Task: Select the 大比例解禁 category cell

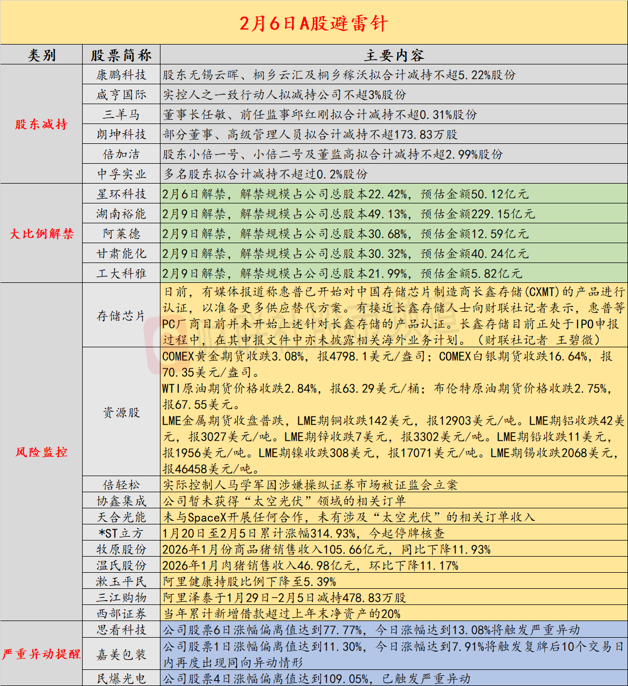Action: click(x=41, y=233)
